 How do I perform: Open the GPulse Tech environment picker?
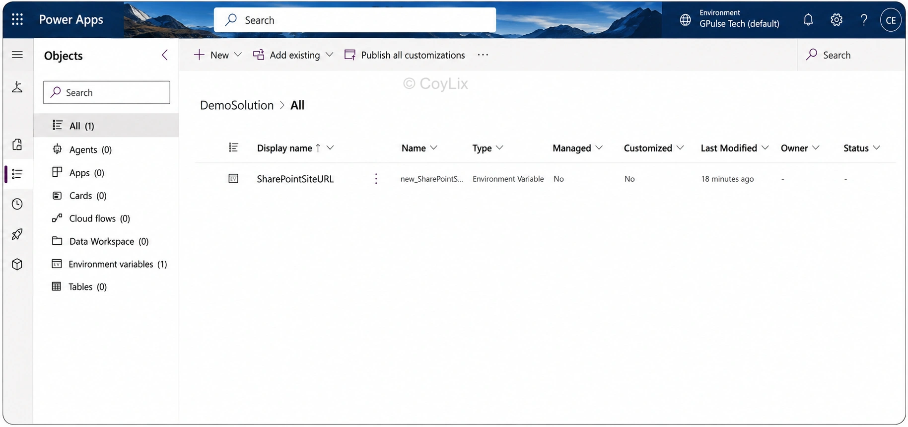click(x=730, y=19)
